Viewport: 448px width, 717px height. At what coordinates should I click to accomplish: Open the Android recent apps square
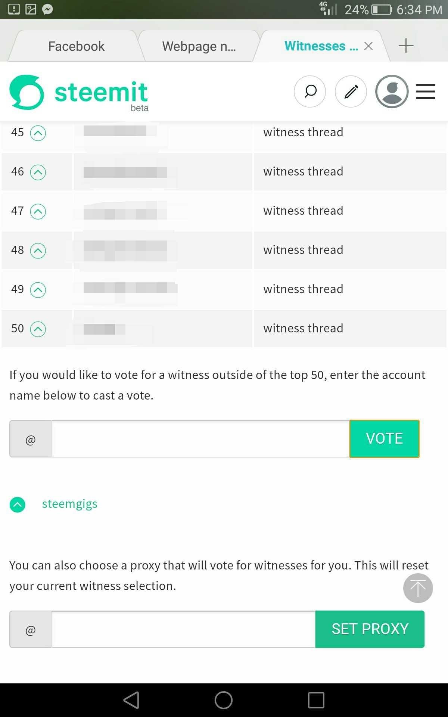[316, 700]
